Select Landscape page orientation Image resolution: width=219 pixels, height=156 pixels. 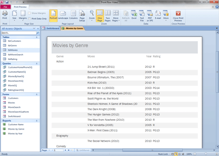[x=63, y=15]
